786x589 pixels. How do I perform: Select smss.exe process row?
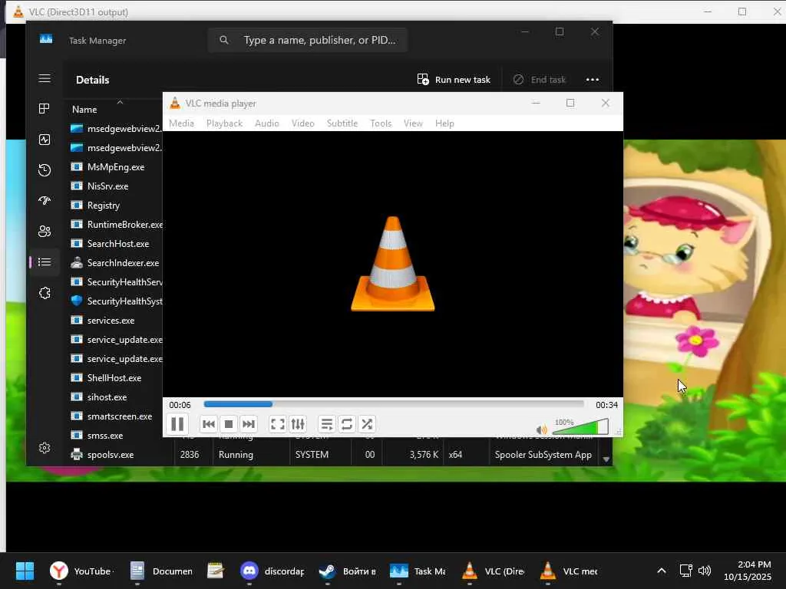coord(115,436)
